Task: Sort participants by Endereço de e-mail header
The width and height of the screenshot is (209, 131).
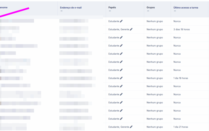Action: (70, 7)
